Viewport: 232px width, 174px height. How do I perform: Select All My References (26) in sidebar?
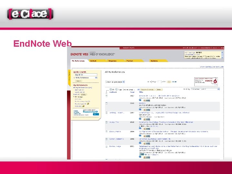(x=82, y=88)
